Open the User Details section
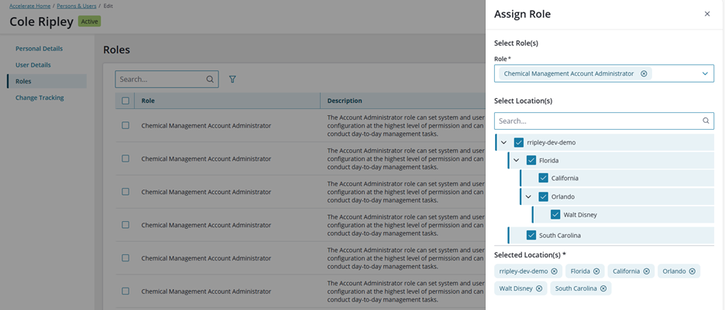This screenshot has width=725, height=310. pos(33,65)
